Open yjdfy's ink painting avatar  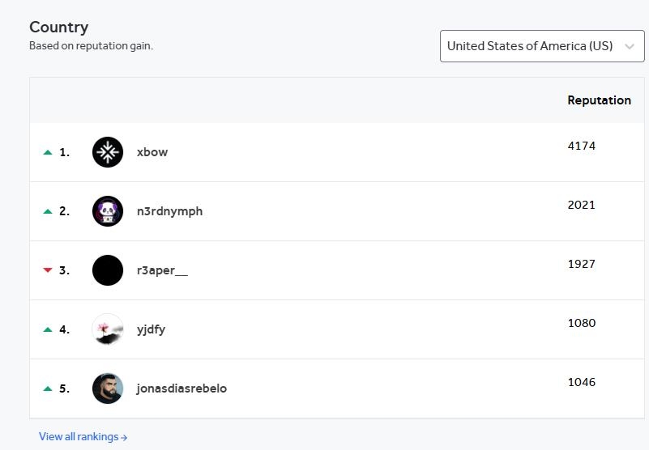click(108, 329)
